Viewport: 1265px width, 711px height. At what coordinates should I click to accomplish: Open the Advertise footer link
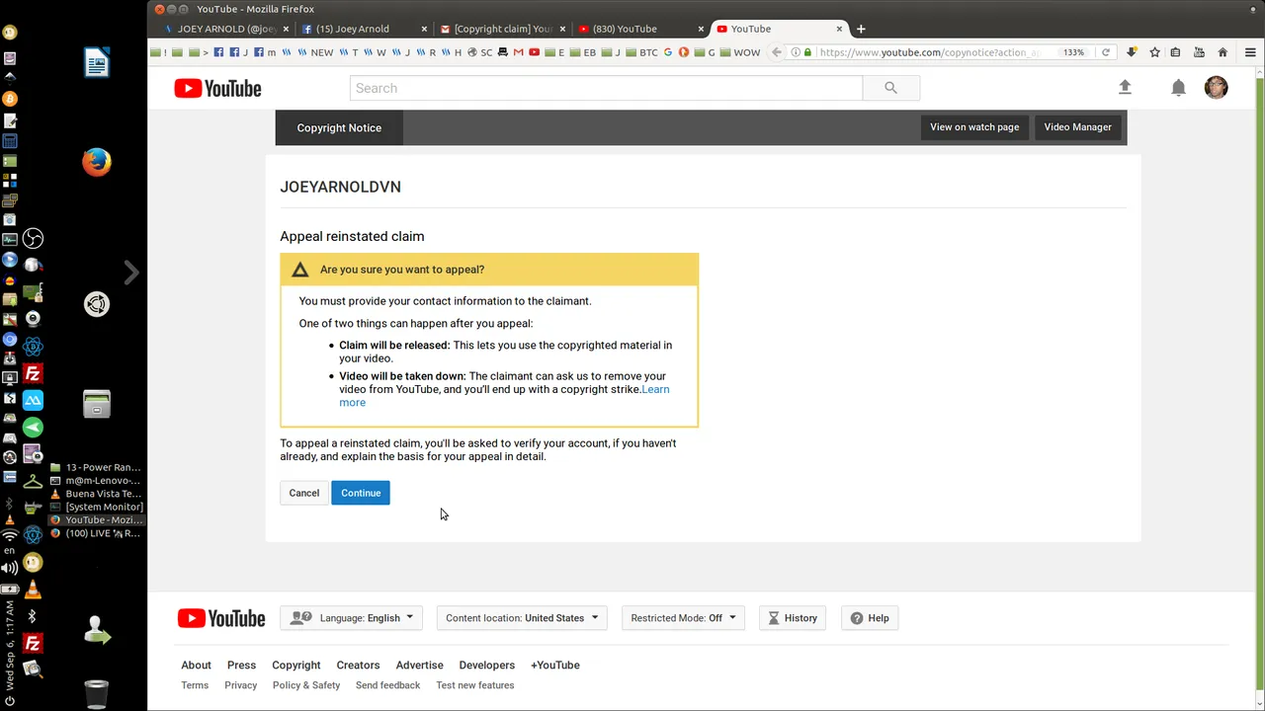tap(419, 666)
